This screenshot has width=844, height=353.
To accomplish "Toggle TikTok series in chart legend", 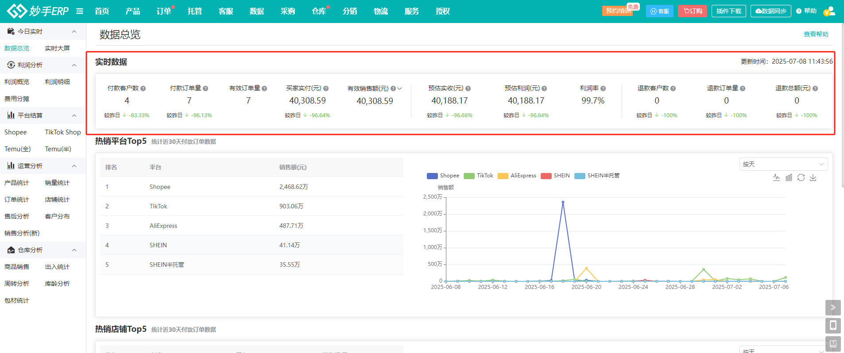I will (x=478, y=176).
